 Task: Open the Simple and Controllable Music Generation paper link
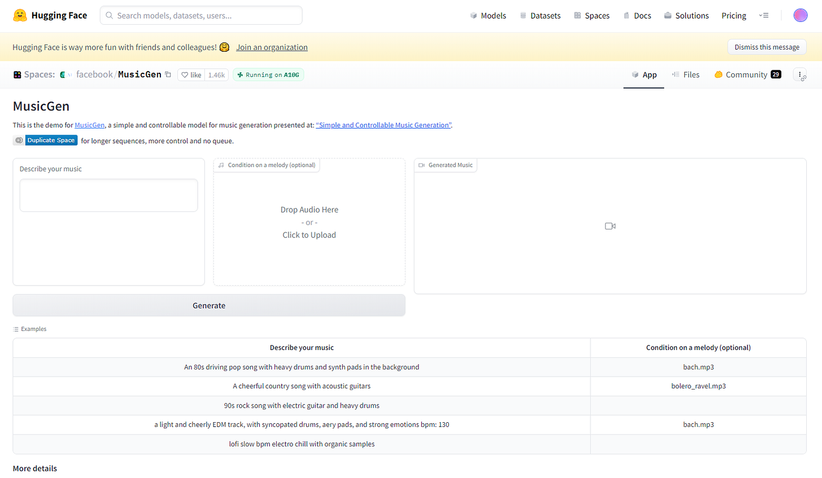pyautogui.click(x=384, y=125)
